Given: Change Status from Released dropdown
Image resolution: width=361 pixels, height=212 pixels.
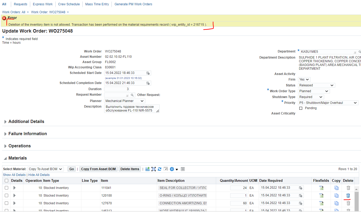Looking at the screenshot, I should pyautogui.click(x=316, y=85).
